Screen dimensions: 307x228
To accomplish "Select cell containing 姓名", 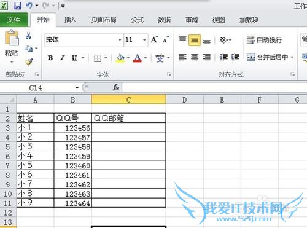I will 35,118.
